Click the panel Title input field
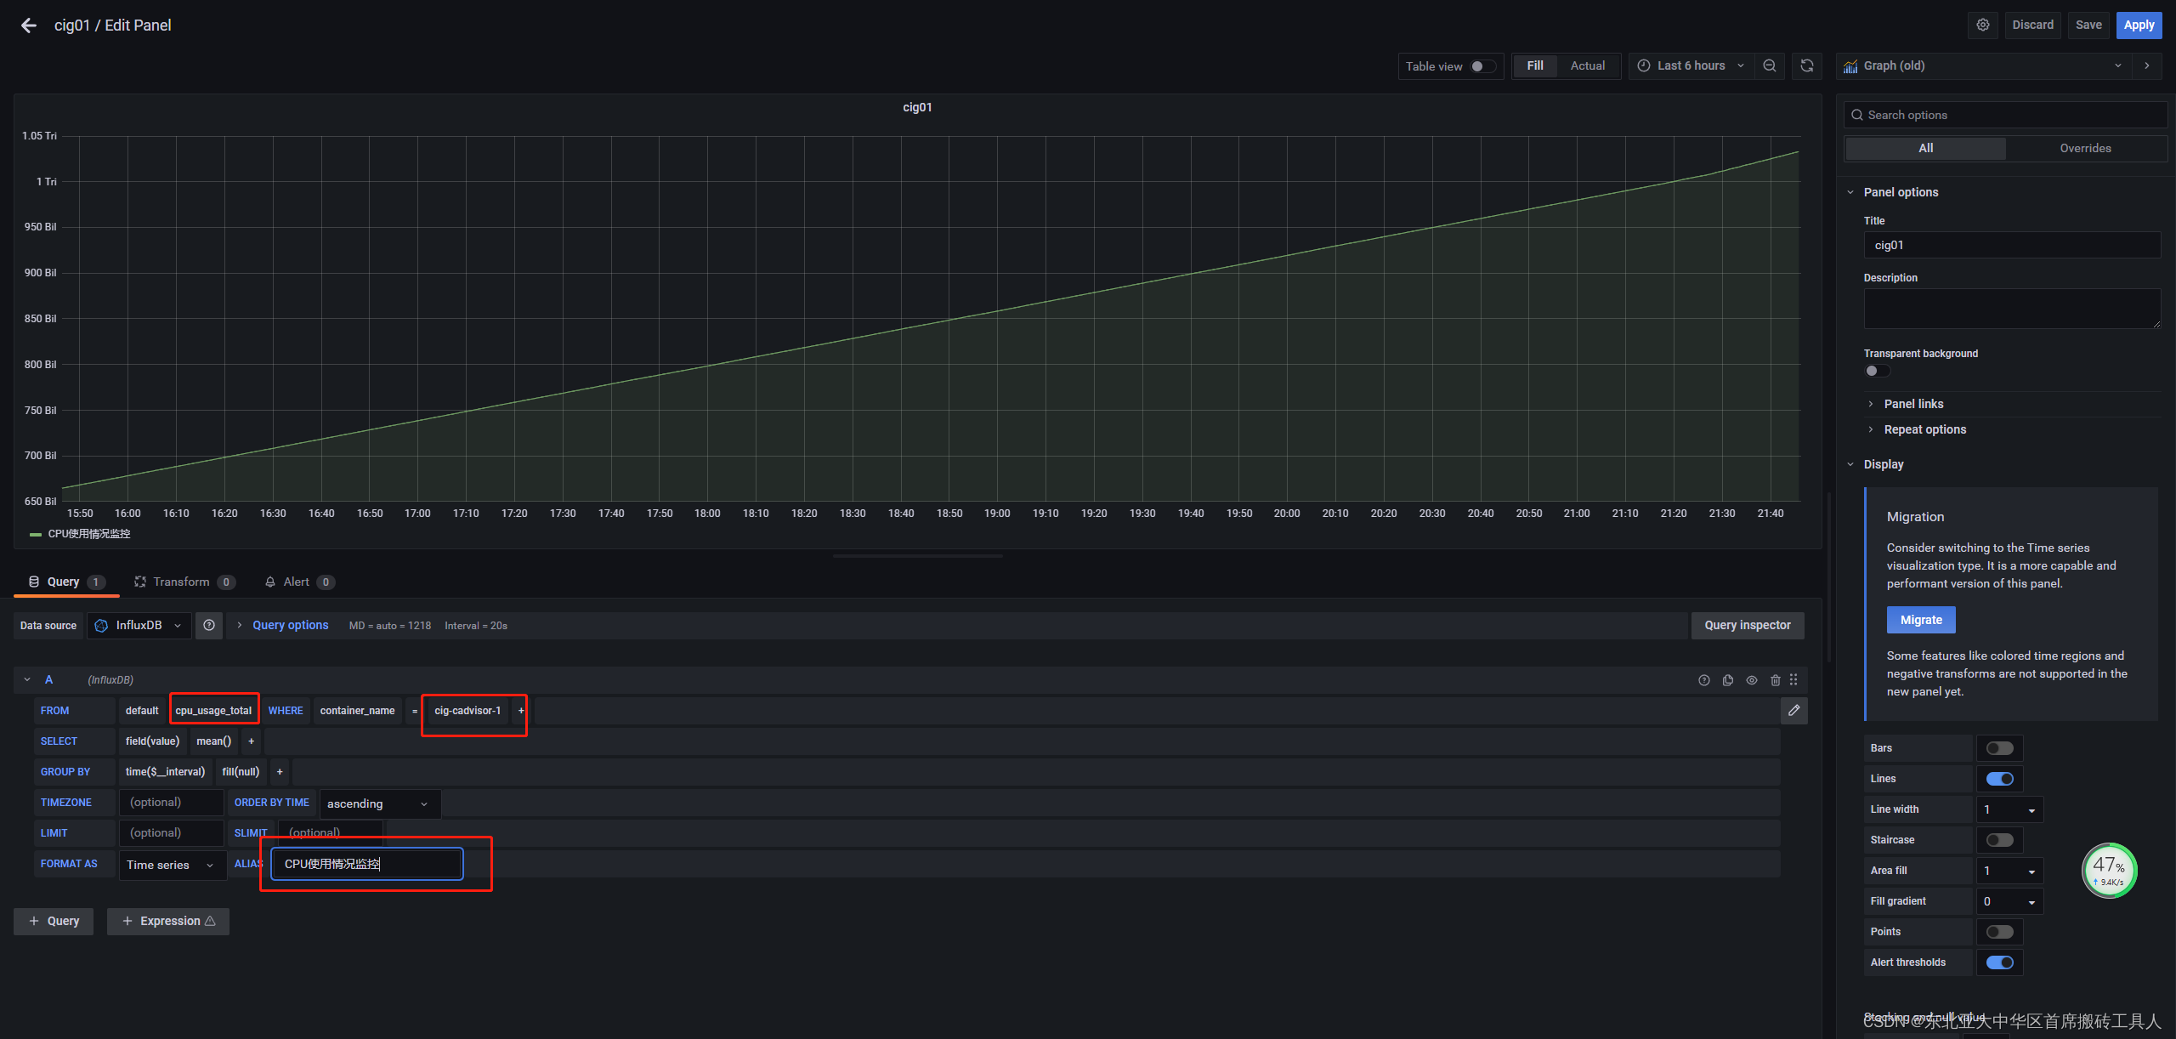The width and height of the screenshot is (2176, 1039). pos(2012,246)
